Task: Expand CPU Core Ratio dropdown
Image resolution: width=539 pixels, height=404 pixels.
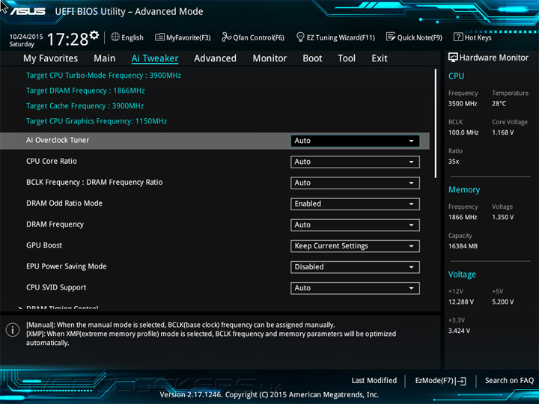Action: pyautogui.click(x=355, y=162)
